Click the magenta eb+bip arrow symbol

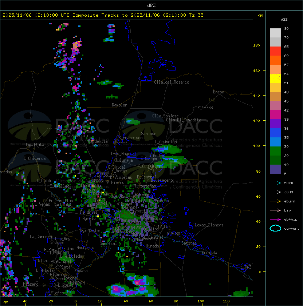pyautogui.click(x=275, y=220)
